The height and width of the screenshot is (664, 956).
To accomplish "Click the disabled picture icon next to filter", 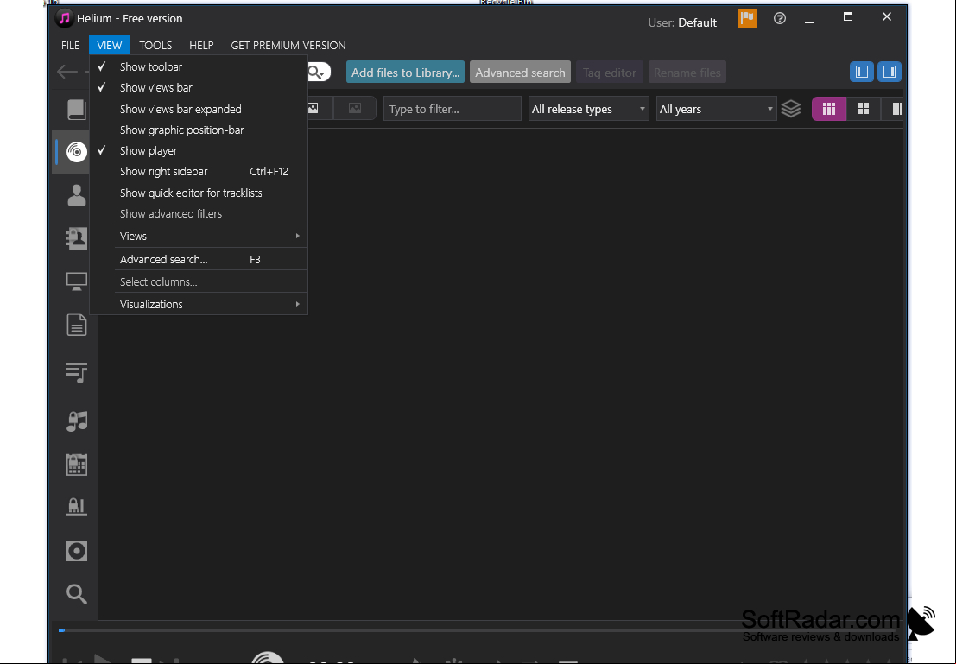I will pyautogui.click(x=354, y=109).
